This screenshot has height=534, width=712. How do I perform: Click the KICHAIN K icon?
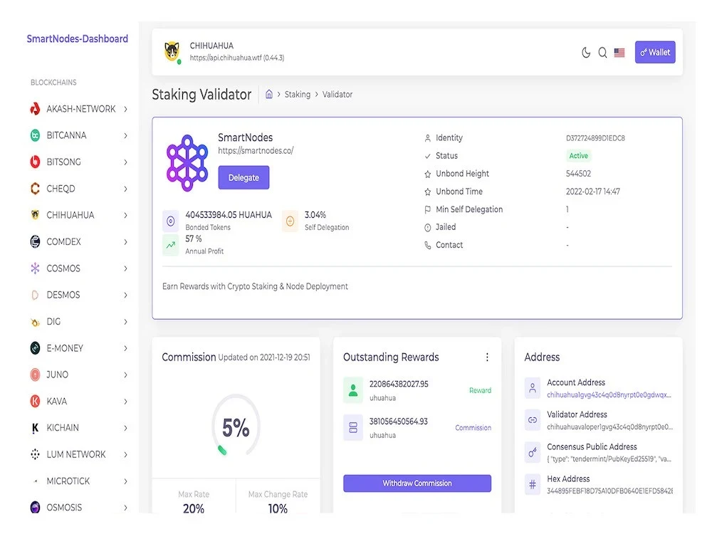coord(35,428)
